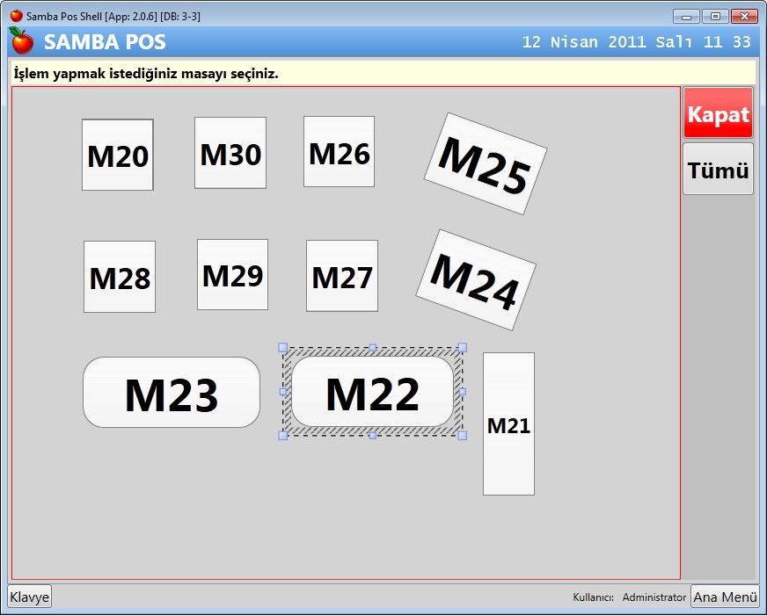Go to Ana Menü
This screenshot has height=615, width=767.
point(725,597)
